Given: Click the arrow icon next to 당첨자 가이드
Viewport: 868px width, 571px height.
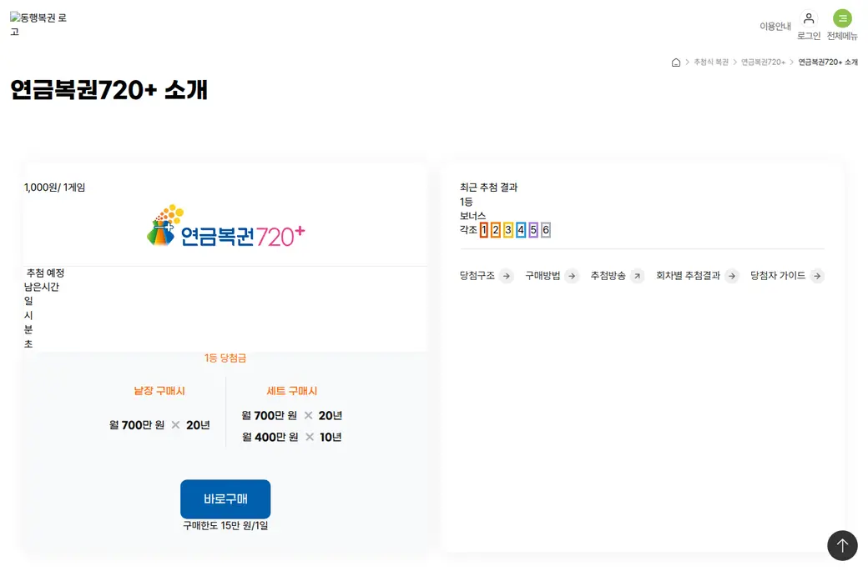Looking at the screenshot, I should coord(817,276).
